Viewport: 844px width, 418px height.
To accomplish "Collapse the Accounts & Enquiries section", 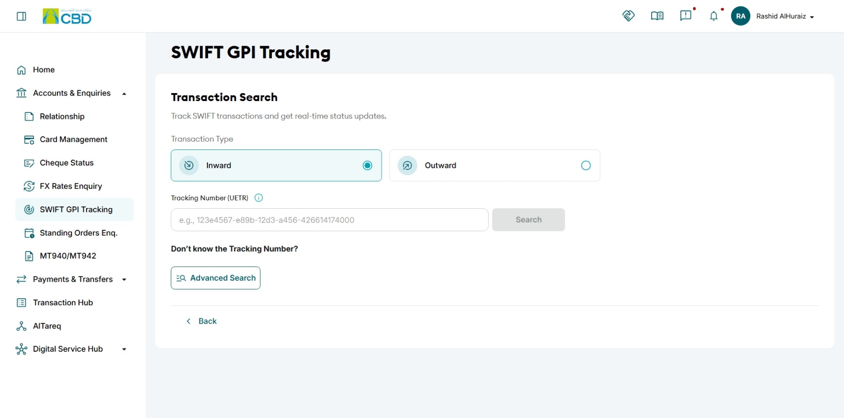I will 124,94.
